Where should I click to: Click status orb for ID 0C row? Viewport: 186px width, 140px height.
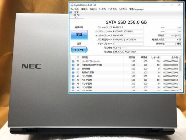[x=73, y=72]
